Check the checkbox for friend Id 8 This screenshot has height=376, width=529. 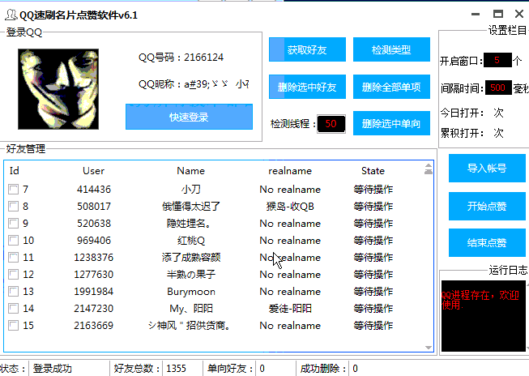[14, 206]
